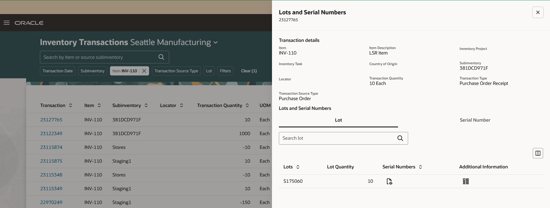The height and width of the screenshot is (208, 550).
Task: Sort the Transaction column
Action: 71,105
